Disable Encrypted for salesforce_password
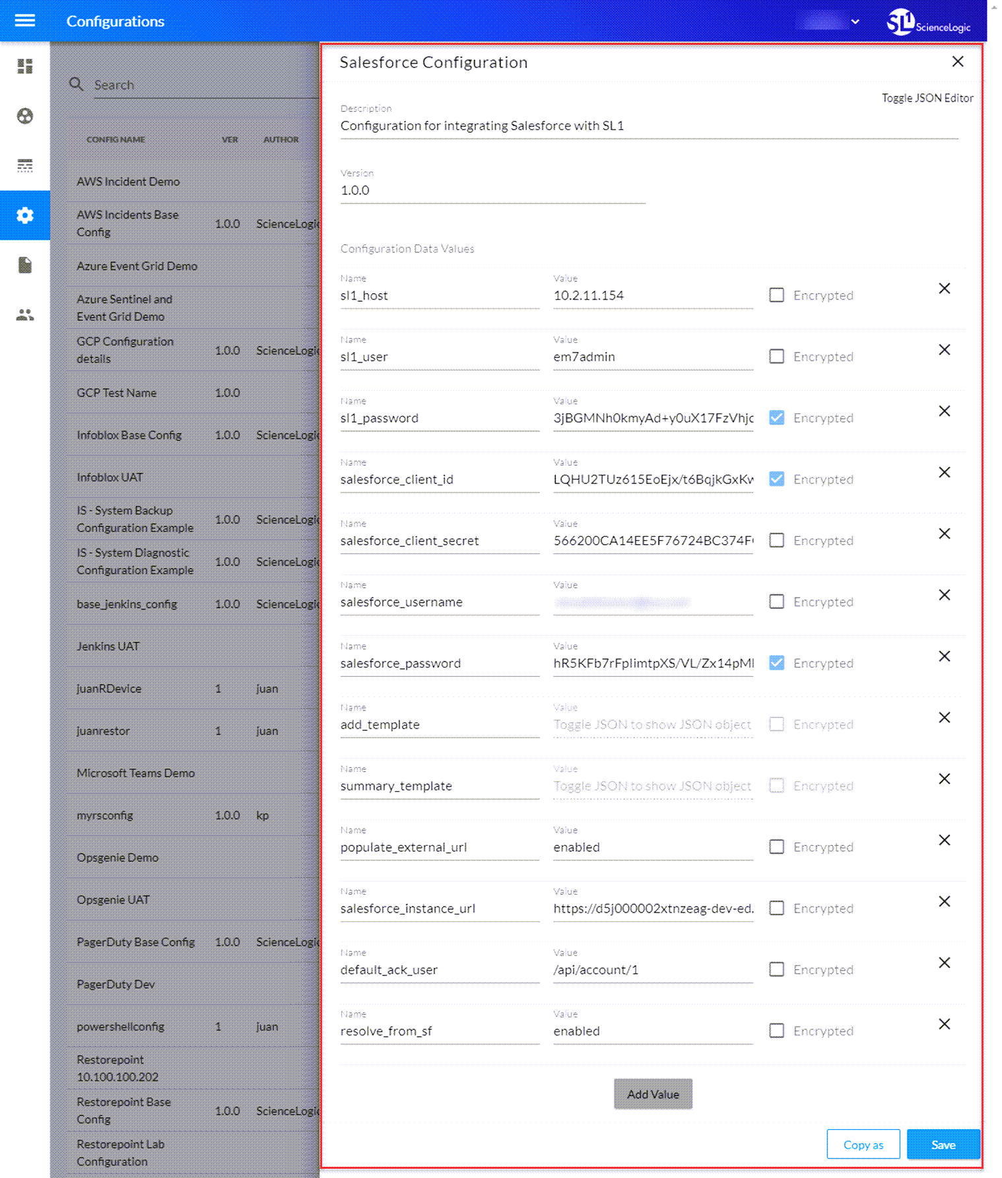The height and width of the screenshot is (1178, 1002). [776, 663]
